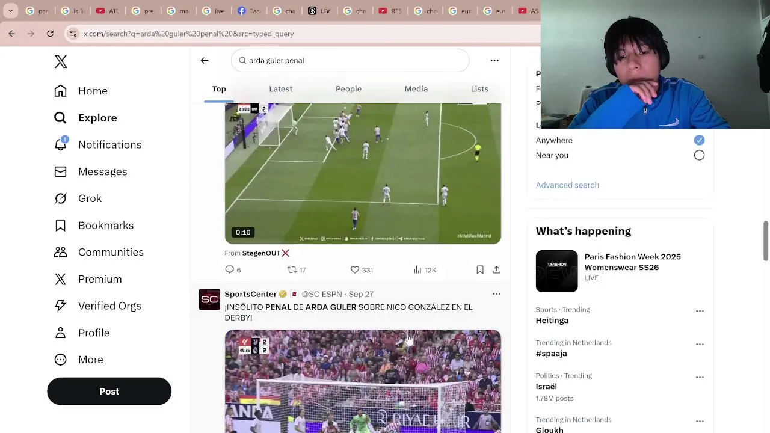The height and width of the screenshot is (433, 770).
Task: Open Verified Orgs from the sidebar
Action: 97,306
